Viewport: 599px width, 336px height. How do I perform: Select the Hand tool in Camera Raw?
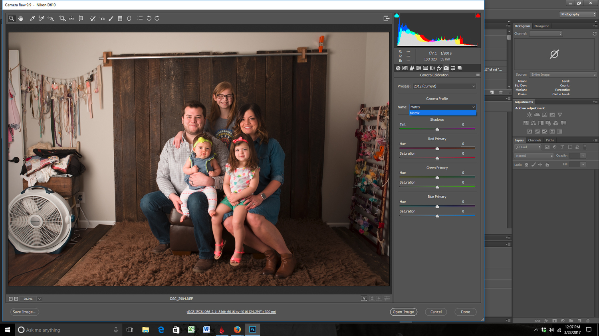pyautogui.click(x=21, y=18)
